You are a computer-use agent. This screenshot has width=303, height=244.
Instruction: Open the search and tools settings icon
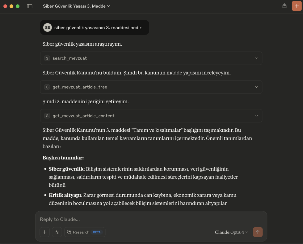[x=57, y=232]
